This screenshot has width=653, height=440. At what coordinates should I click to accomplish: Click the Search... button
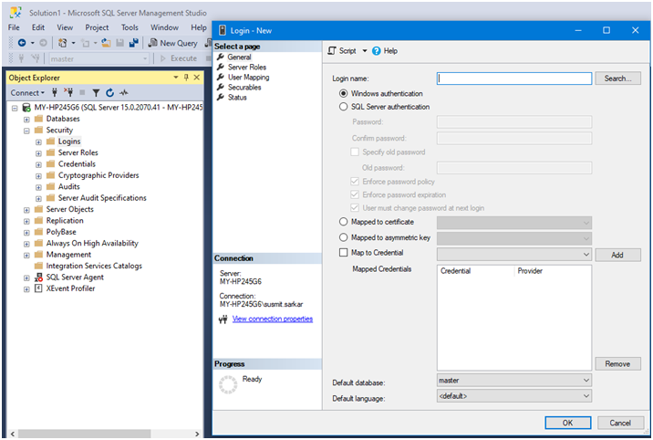click(617, 79)
